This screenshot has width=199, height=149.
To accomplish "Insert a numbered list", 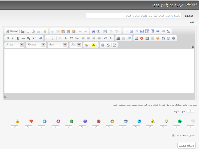I will (48, 38).
